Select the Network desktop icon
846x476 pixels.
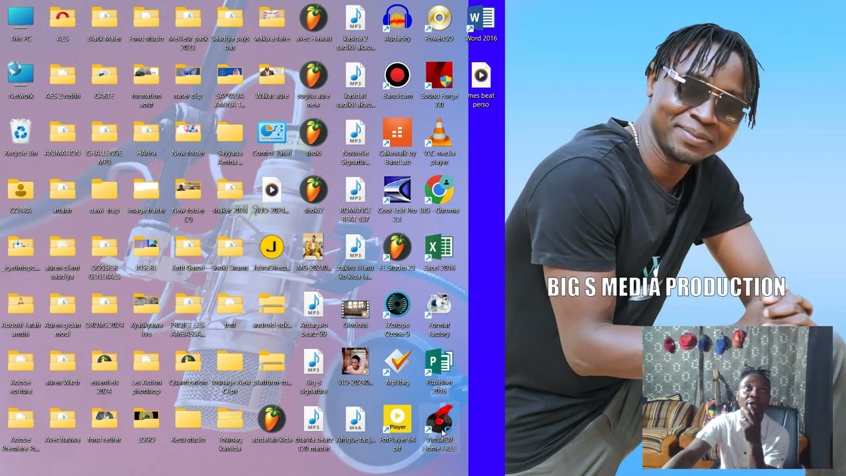[x=21, y=75]
